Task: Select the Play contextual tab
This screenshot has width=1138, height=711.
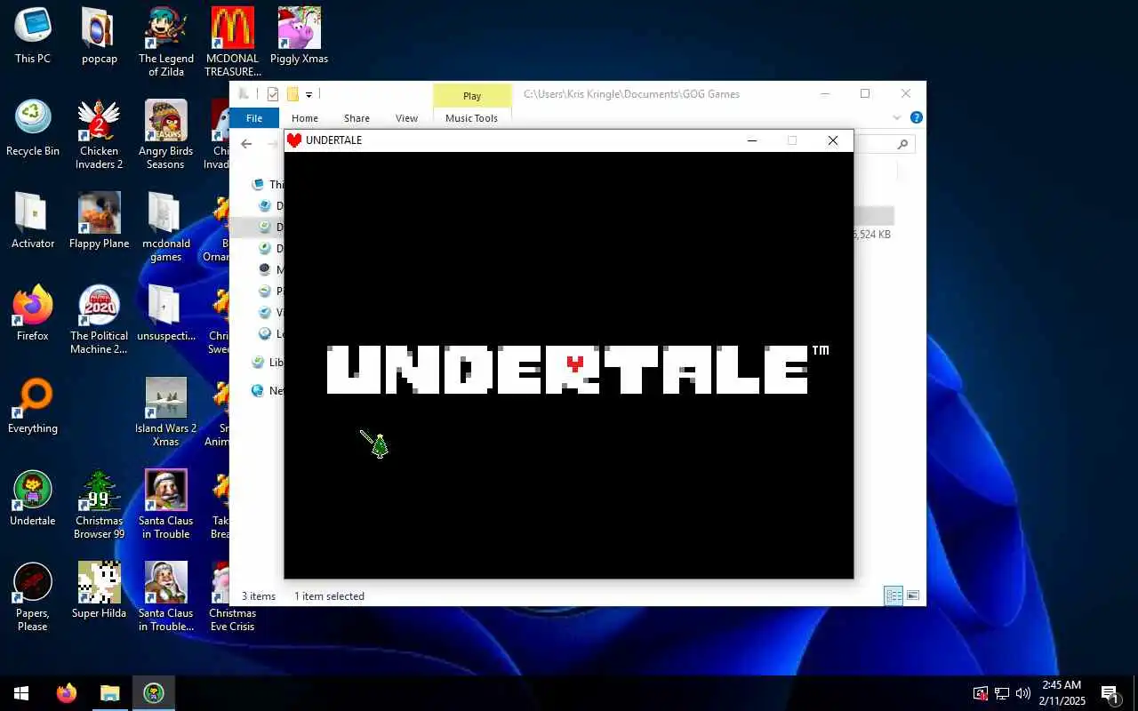Action: tap(472, 96)
